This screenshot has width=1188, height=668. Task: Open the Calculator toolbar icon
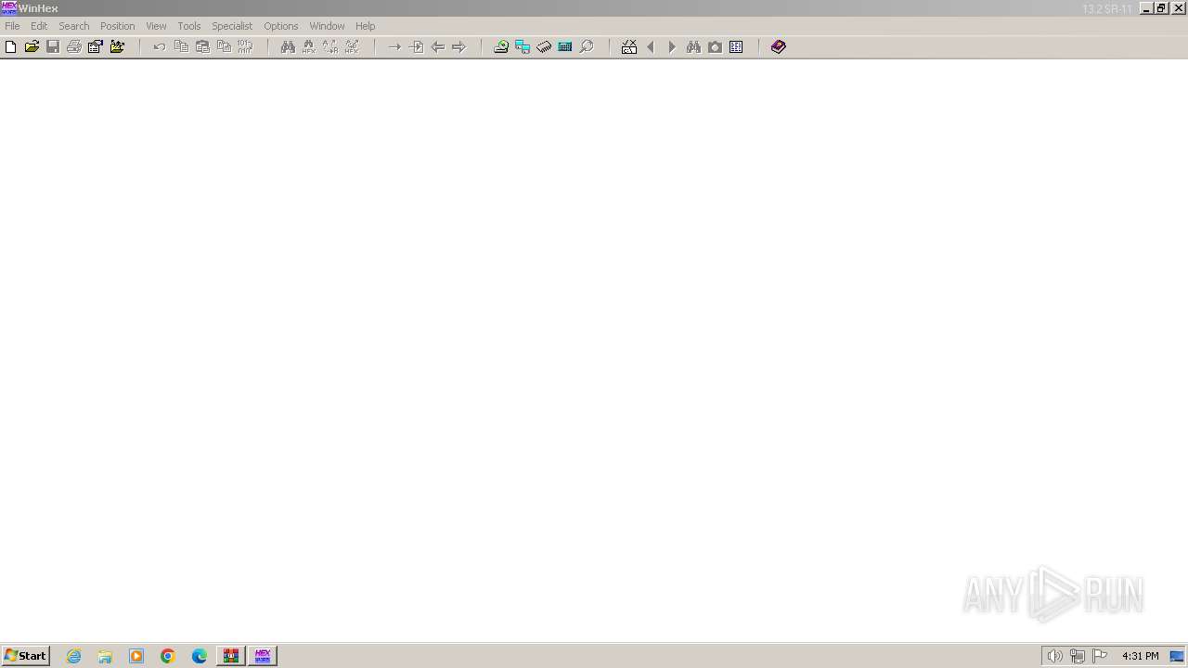pyautogui.click(x=565, y=46)
